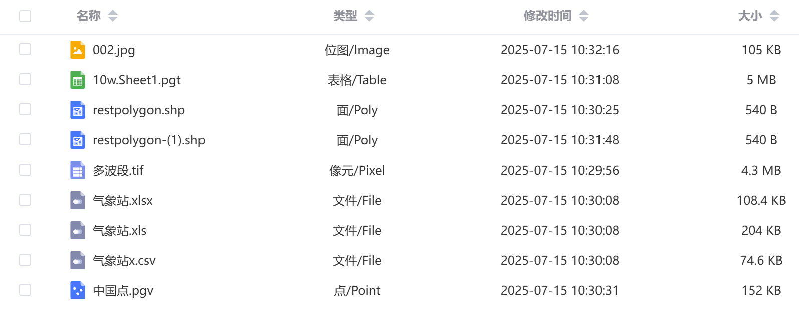Check the box for 002.jpg row
799x323 pixels.
(25, 49)
